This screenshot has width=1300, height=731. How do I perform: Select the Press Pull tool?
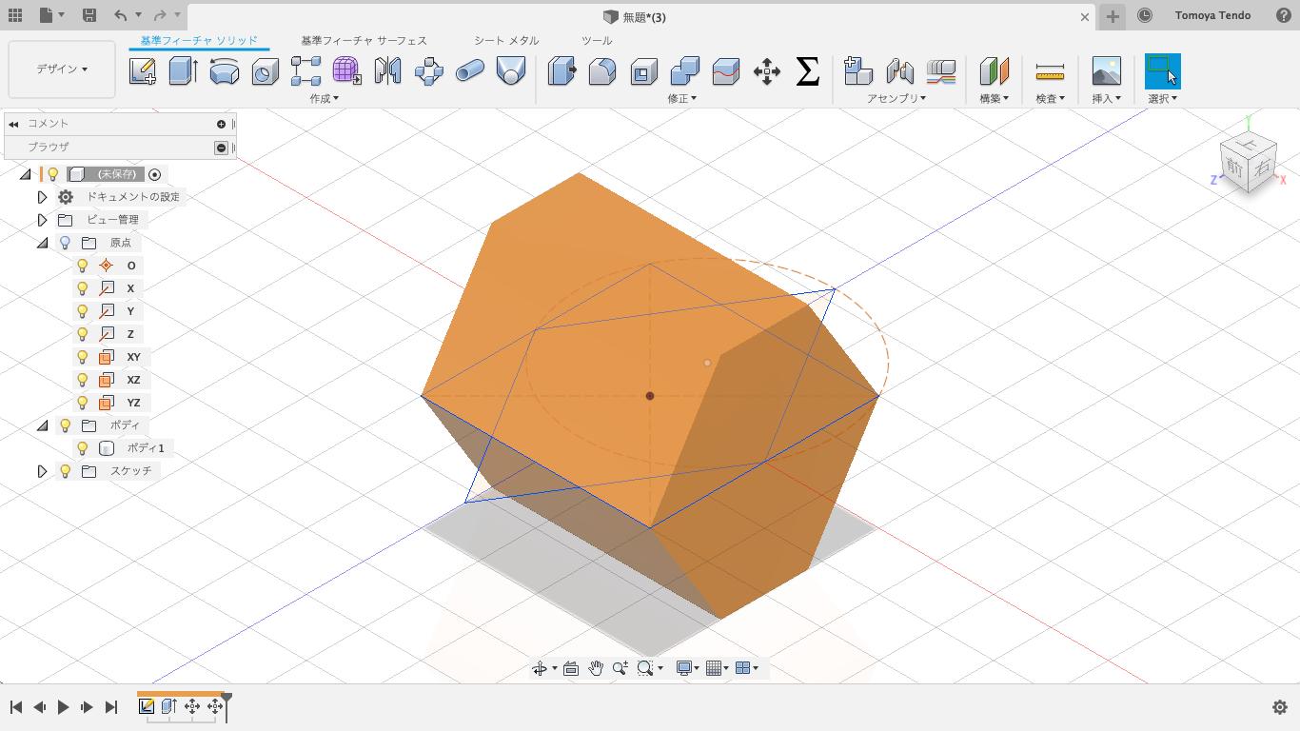point(561,71)
